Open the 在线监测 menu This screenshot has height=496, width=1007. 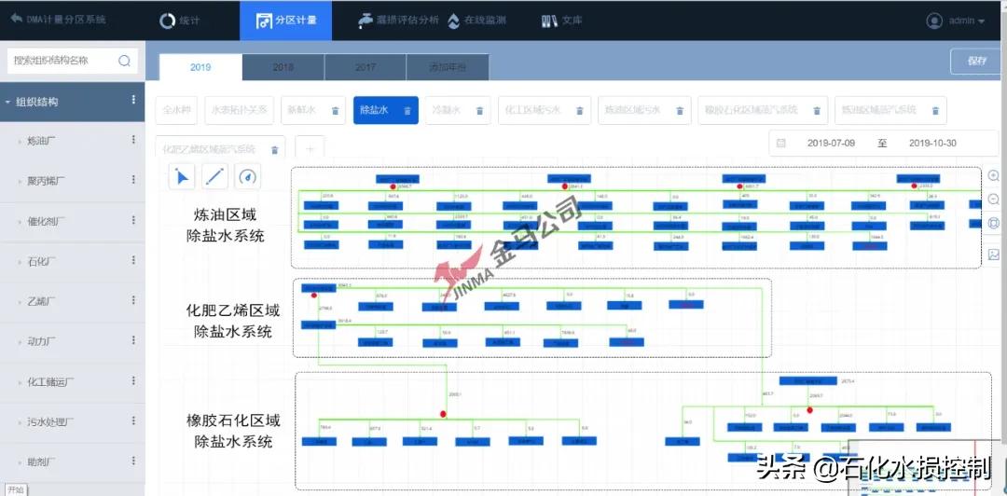(x=476, y=21)
